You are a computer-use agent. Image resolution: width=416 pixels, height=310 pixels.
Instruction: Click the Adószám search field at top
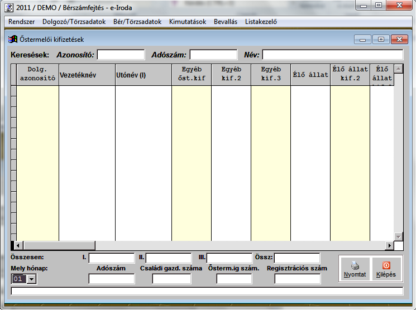213,55
